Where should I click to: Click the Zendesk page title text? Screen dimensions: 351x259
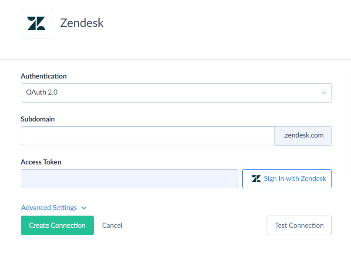(82, 23)
